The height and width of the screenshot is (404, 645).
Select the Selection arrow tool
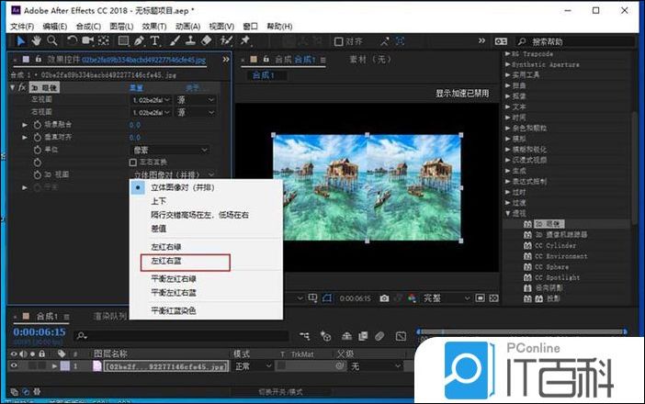[x=17, y=41]
